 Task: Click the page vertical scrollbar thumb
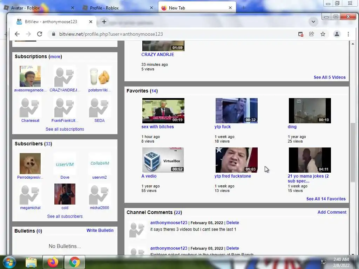[x=353, y=153]
